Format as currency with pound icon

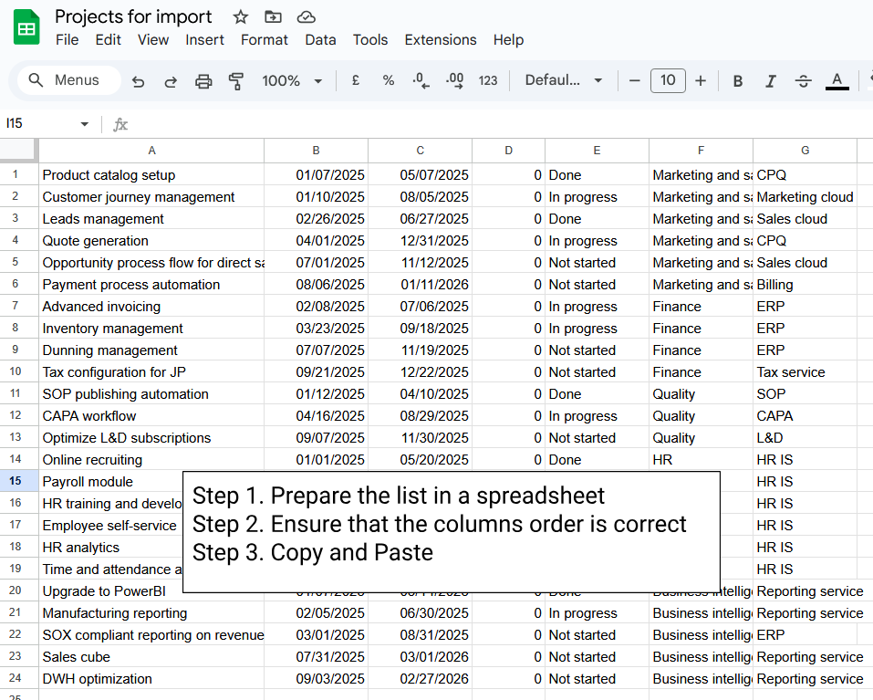[x=355, y=80]
